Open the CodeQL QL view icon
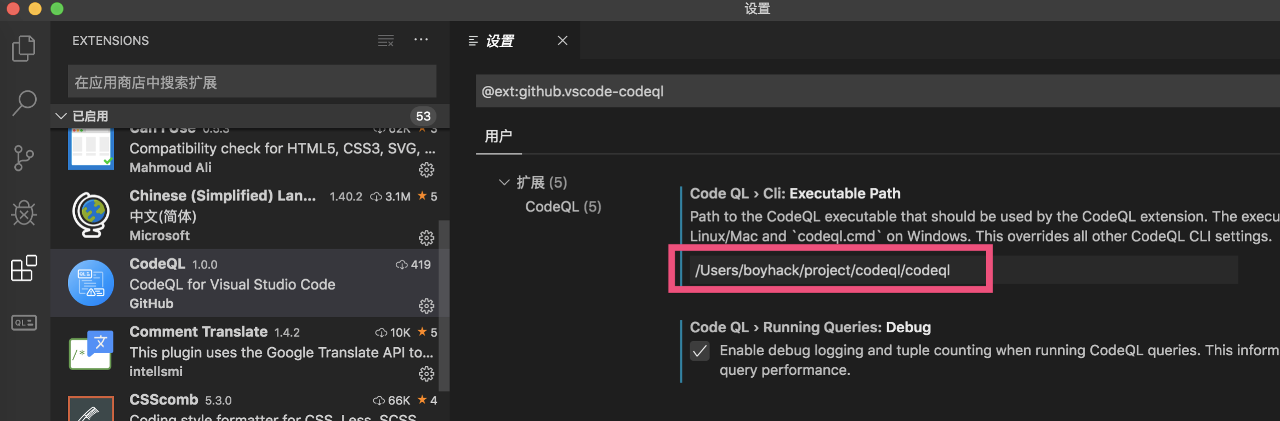The image size is (1280, 421). tap(24, 322)
